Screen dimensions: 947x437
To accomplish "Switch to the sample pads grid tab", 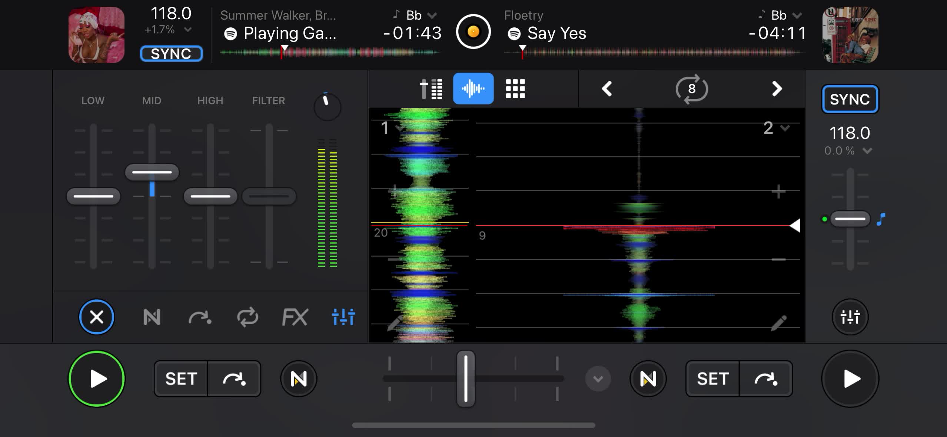I will pos(515,89).
